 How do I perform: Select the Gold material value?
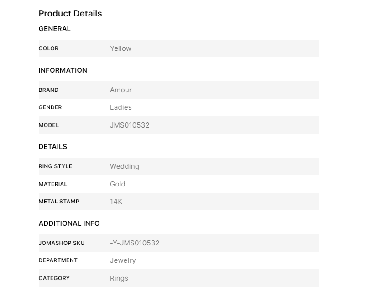[x=117, y=184]
